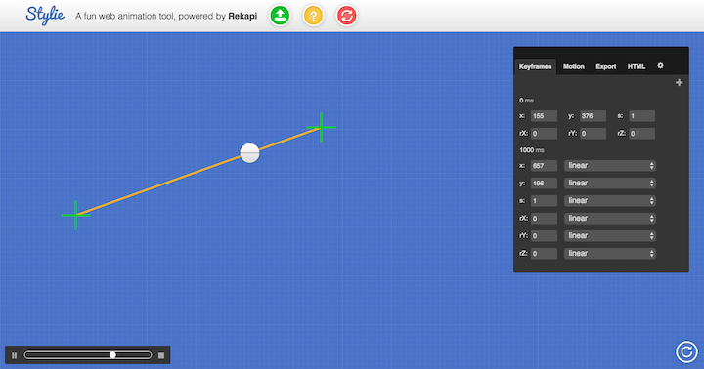Image resolution: width=704 pixels, height=369 pixels.
Task: Click the red refresh reset icon
Action: click(x=346, y=16)
